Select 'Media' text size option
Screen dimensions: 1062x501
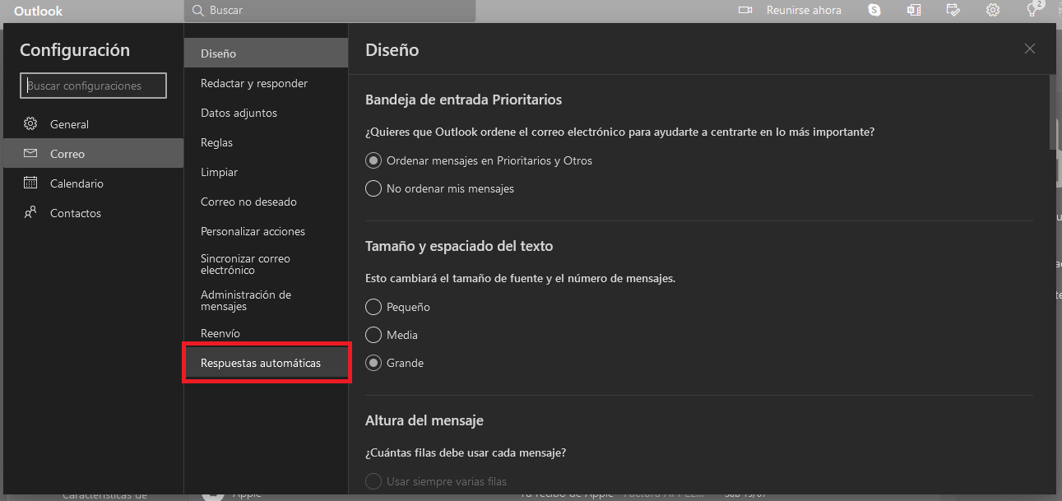pos(373,335)
